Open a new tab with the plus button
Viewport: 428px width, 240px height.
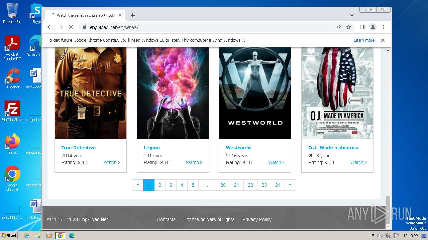133,15
